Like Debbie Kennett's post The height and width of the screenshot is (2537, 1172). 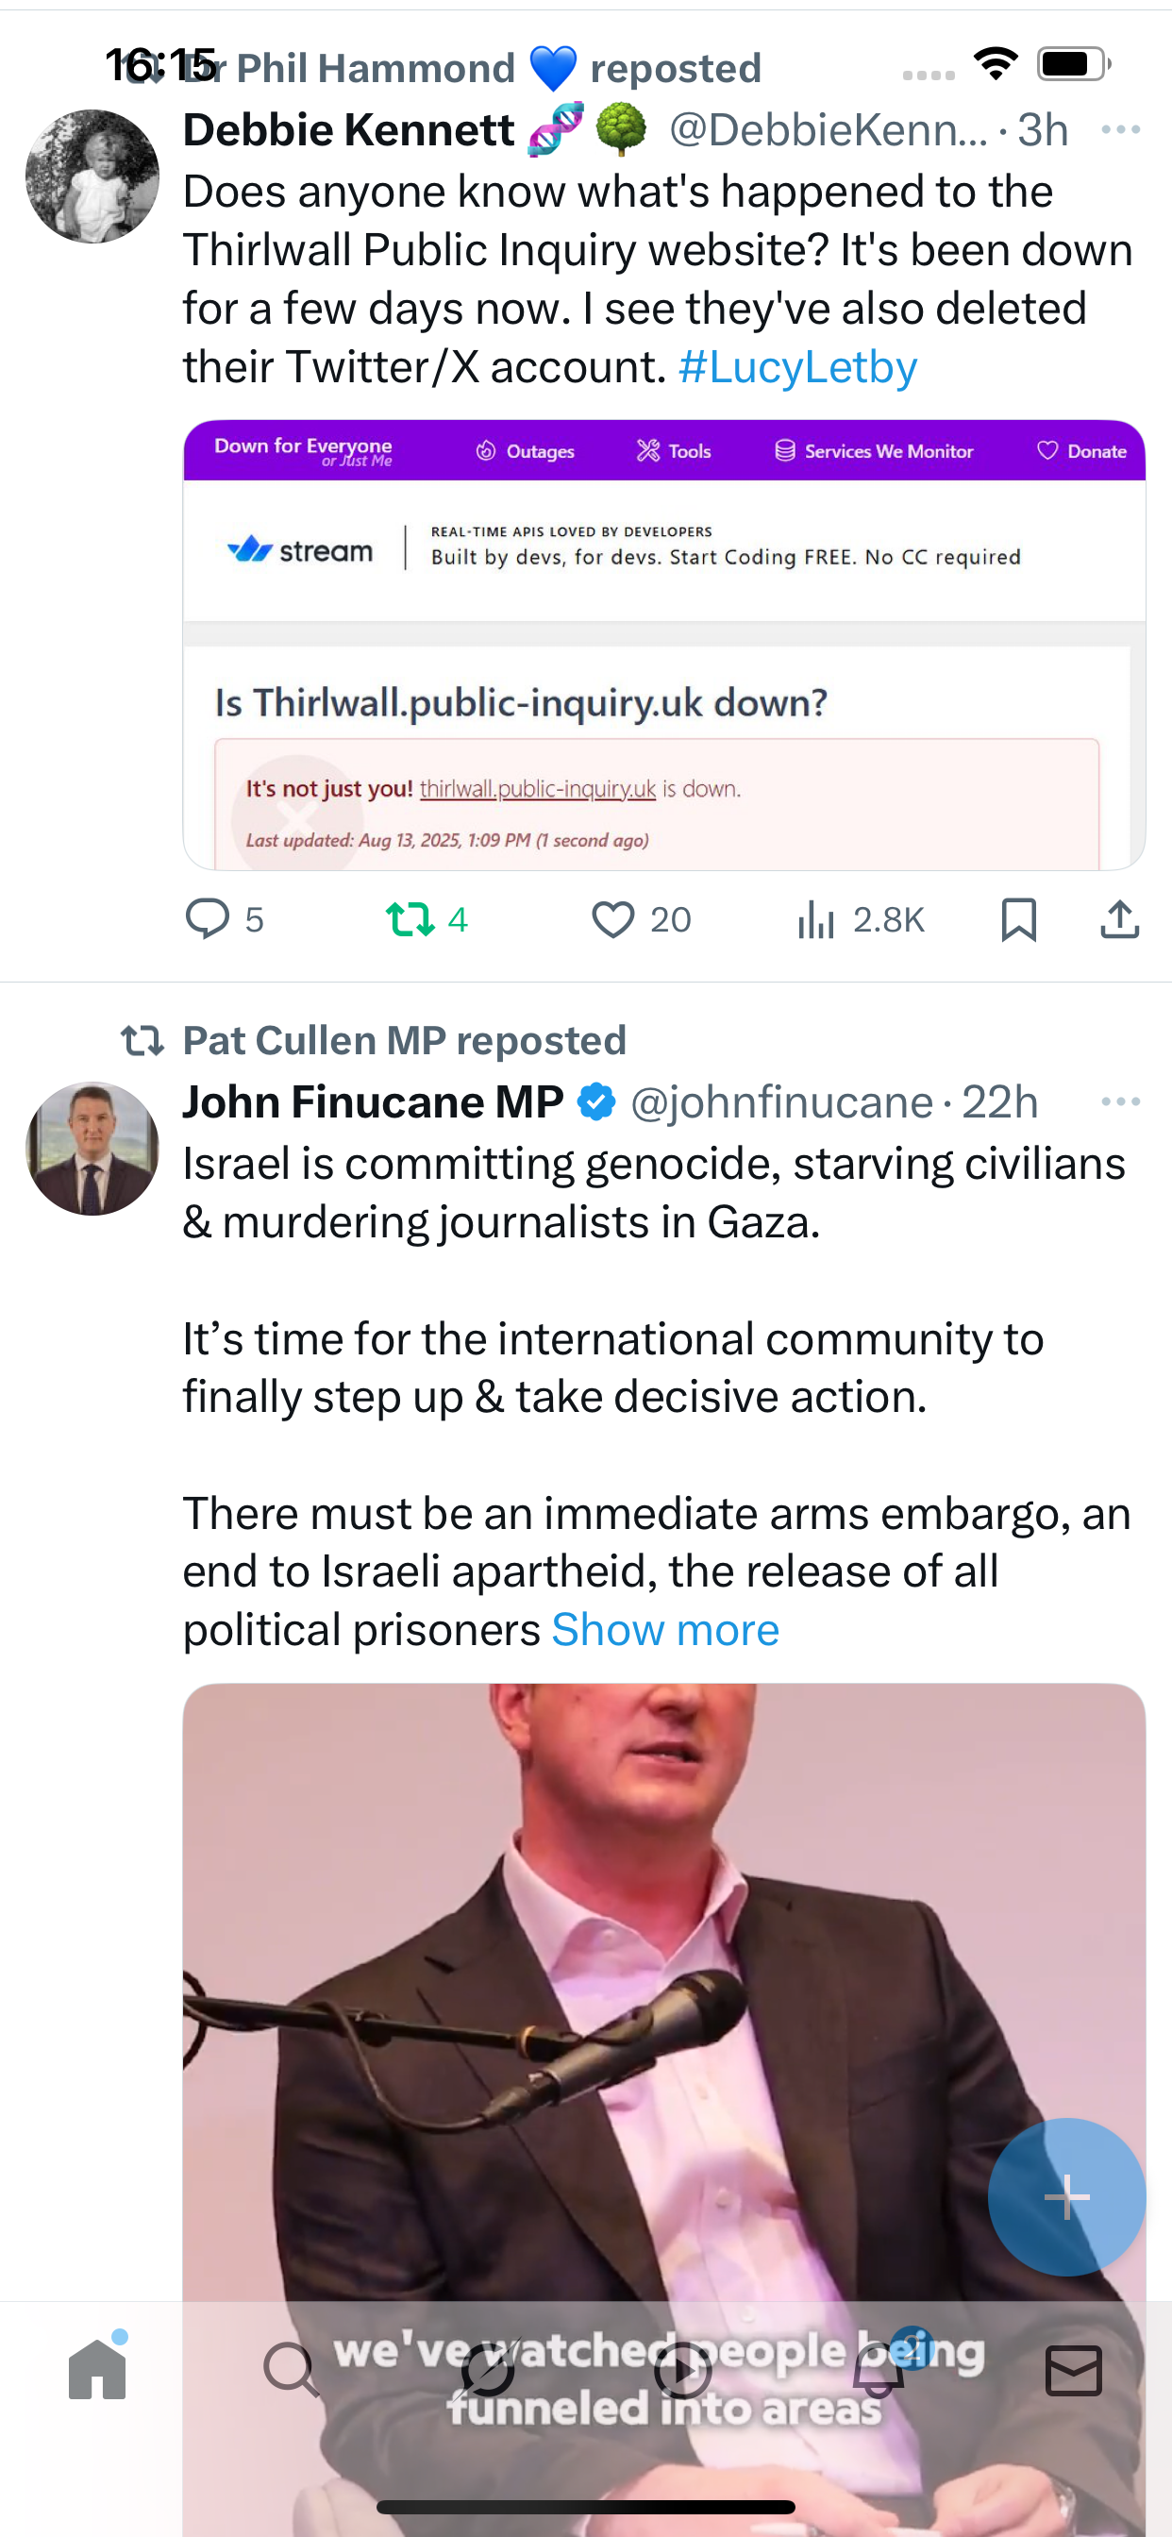613,919
